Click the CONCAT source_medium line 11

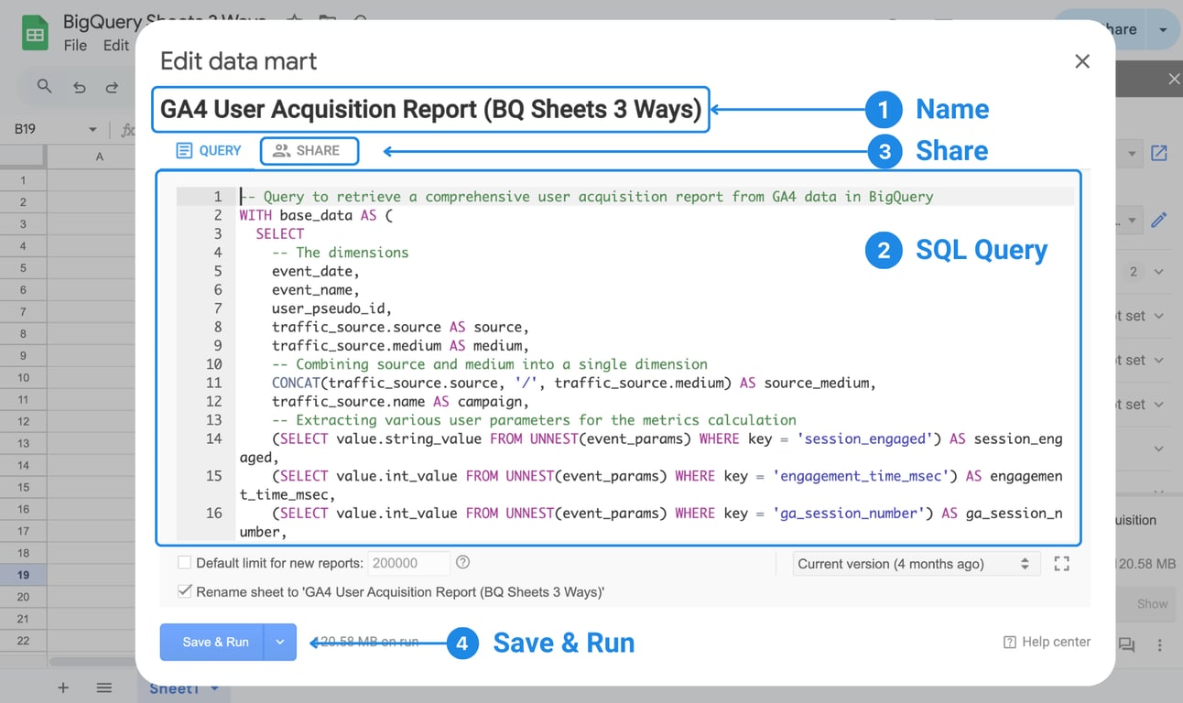point(574,383)
